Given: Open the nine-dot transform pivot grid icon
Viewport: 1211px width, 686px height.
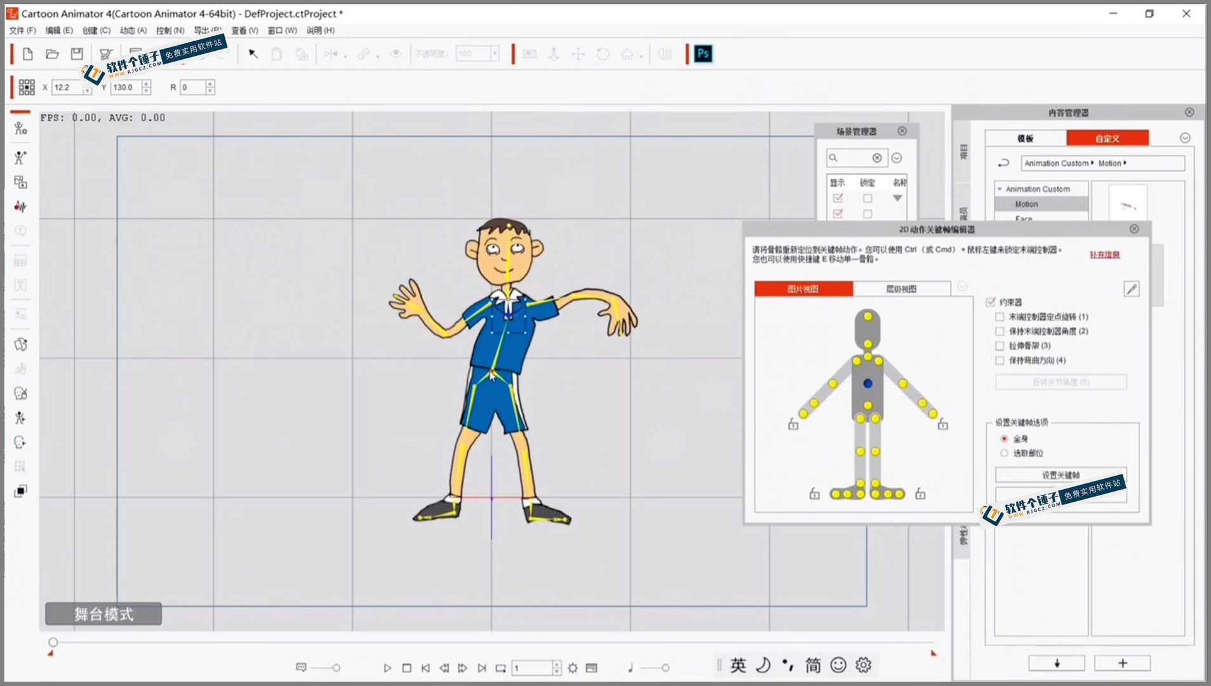Looking at the screenshot, I should (x=27, y=87).
